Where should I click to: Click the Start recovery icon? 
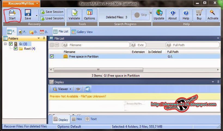pos(12,13)
